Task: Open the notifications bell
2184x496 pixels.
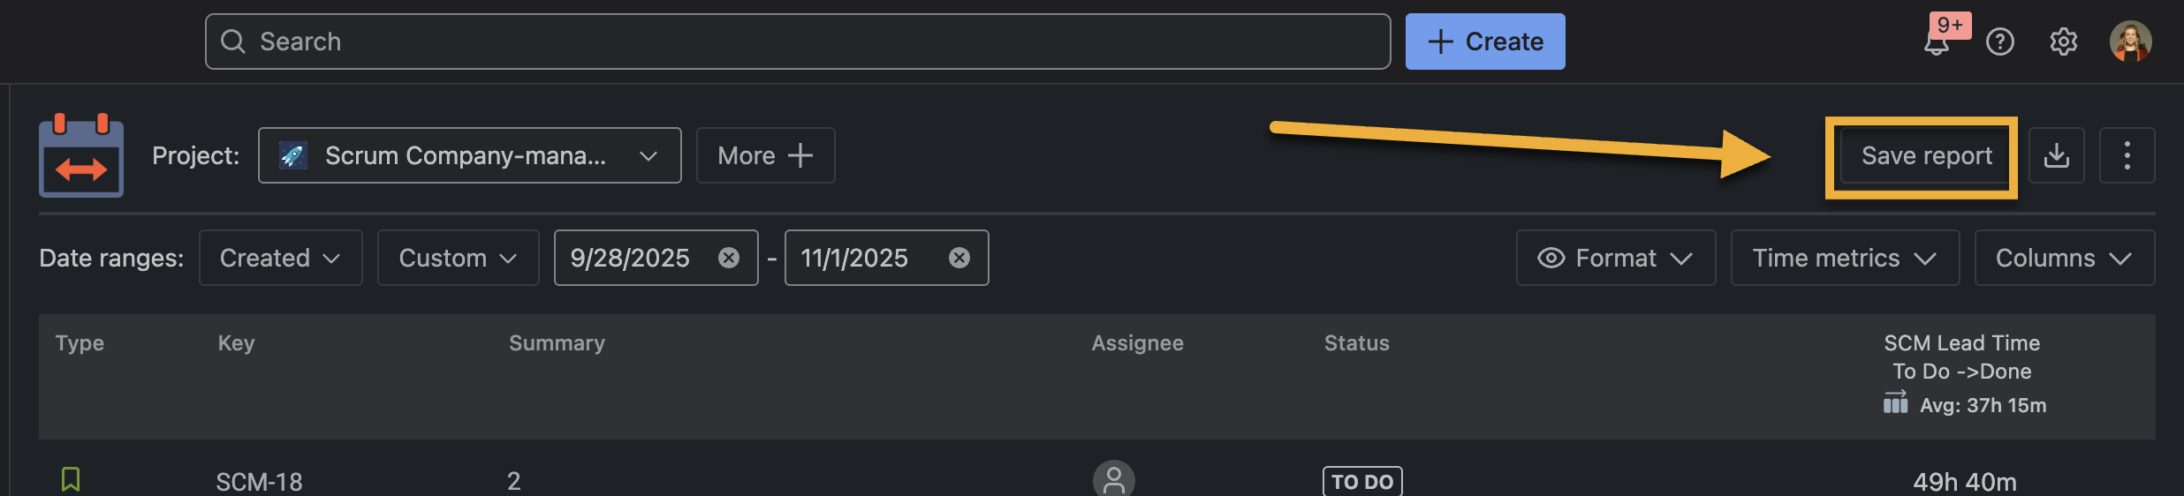Action: (x=1936, y=43)
